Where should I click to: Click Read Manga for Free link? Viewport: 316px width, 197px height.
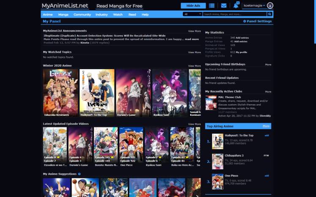tap(119, 6)
